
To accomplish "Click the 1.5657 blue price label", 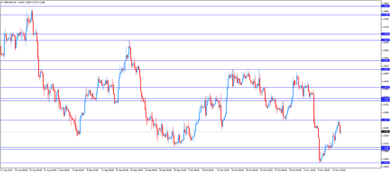I will tap(385, 40).
